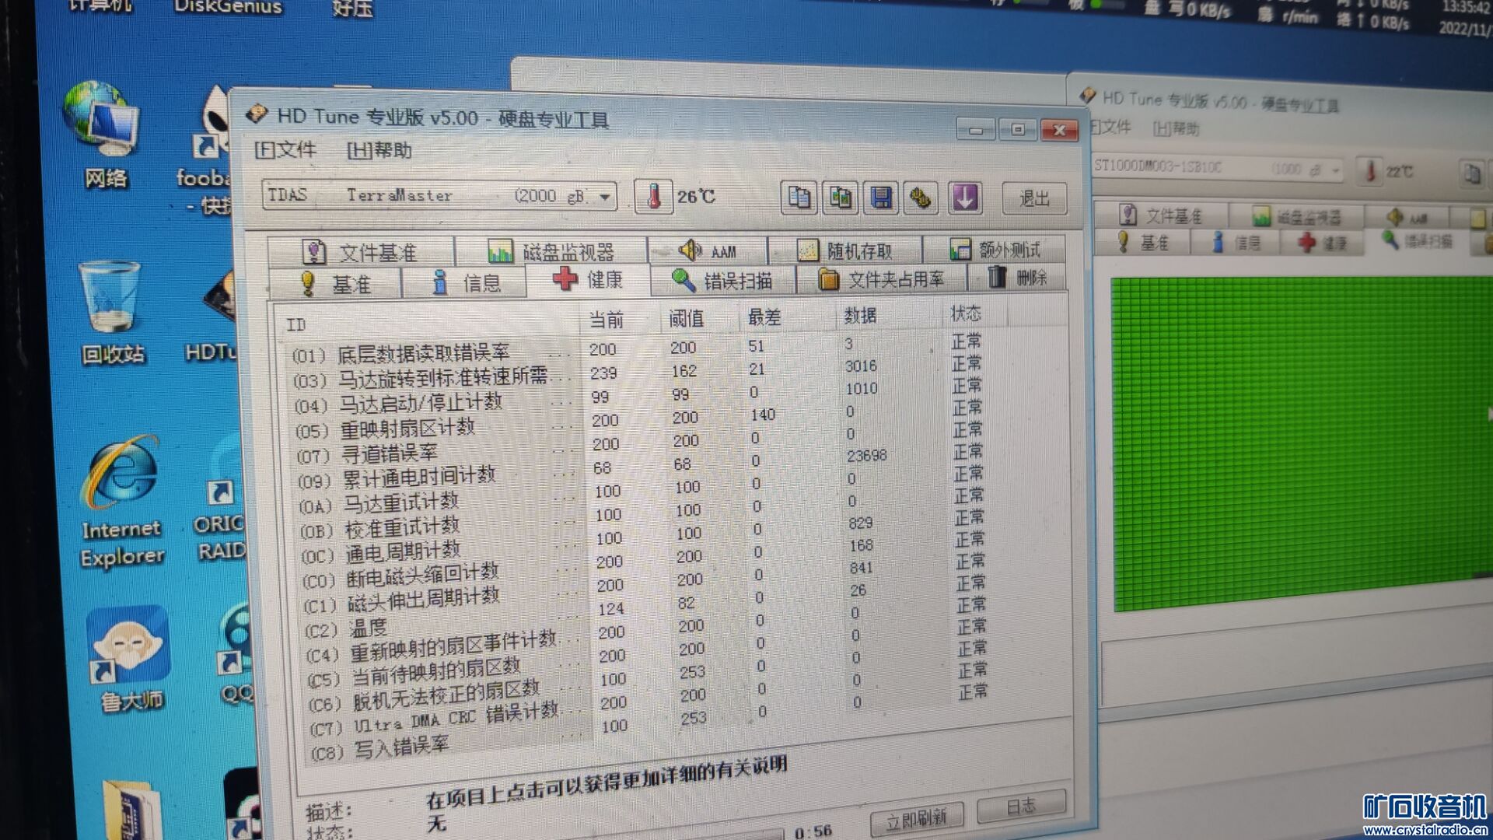The width and height of the screenshot is (1493, 840).
Task: Click the 日志 button
Action: point(1021,806)
